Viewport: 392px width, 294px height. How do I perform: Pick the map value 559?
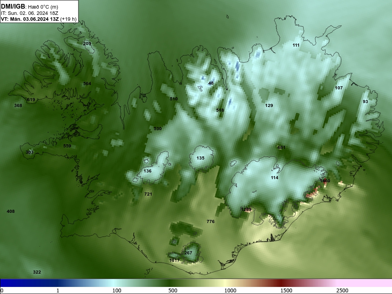pos(67,146)
